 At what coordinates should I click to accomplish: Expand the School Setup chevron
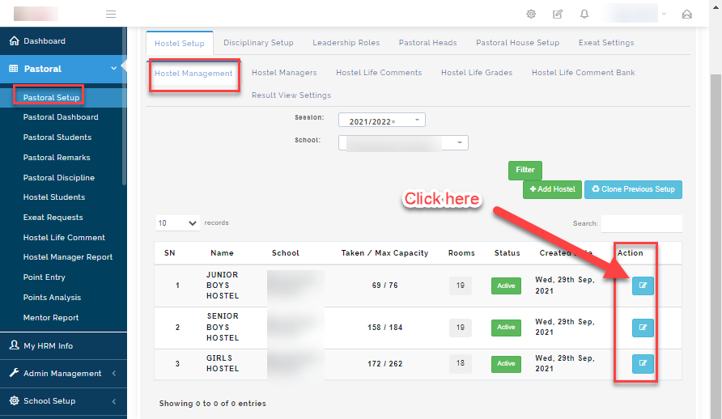[114, 401]
